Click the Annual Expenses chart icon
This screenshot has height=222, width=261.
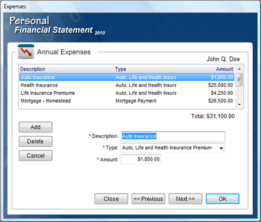(26, 52)
